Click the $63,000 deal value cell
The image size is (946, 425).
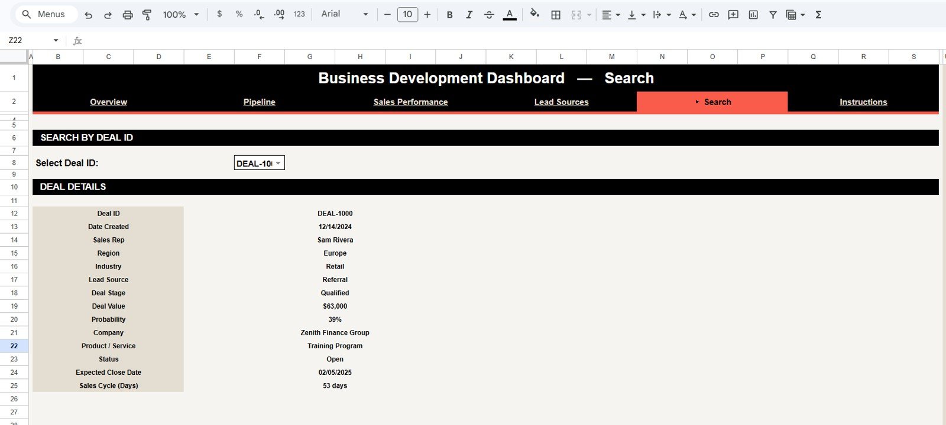pyautogui.click(x=335, y=306)
